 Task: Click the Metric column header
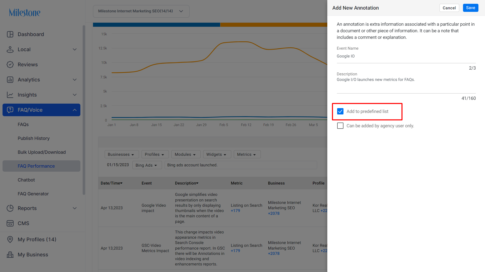(237, 183)
